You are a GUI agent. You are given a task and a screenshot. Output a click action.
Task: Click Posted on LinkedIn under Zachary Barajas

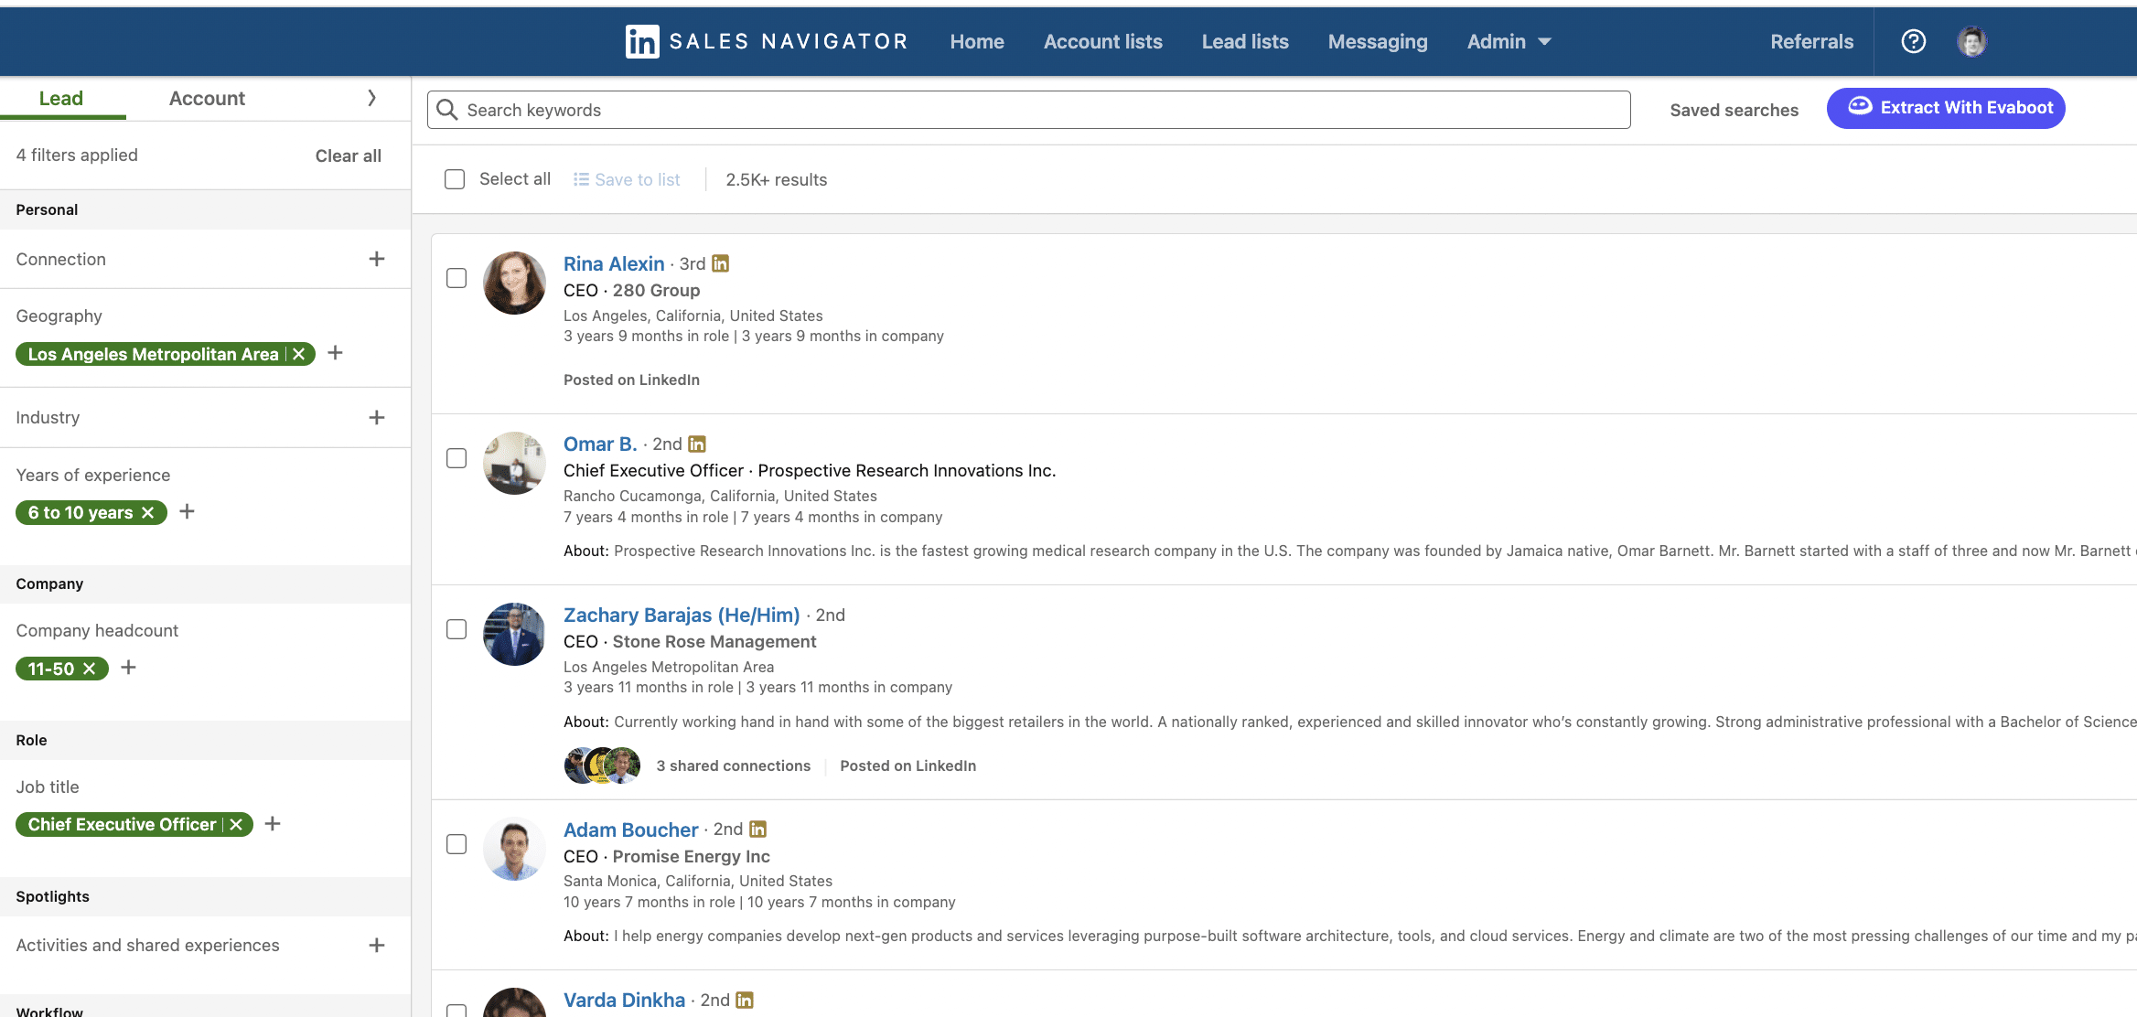pos(907,765)
